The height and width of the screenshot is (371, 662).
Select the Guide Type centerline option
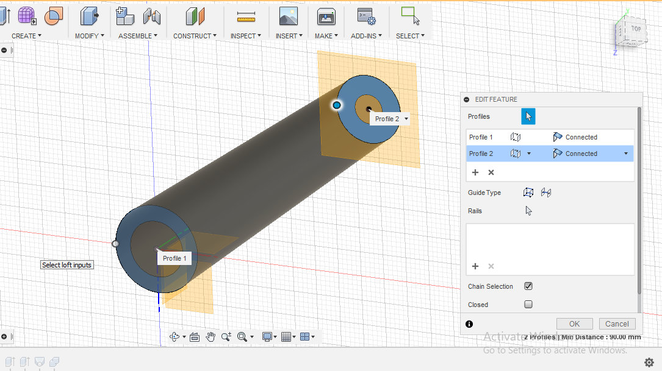pyautogui.click(x=546, y=193)
